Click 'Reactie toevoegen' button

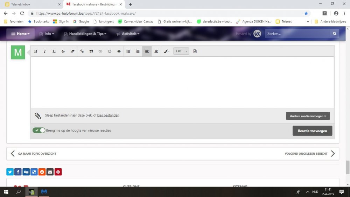312,131
